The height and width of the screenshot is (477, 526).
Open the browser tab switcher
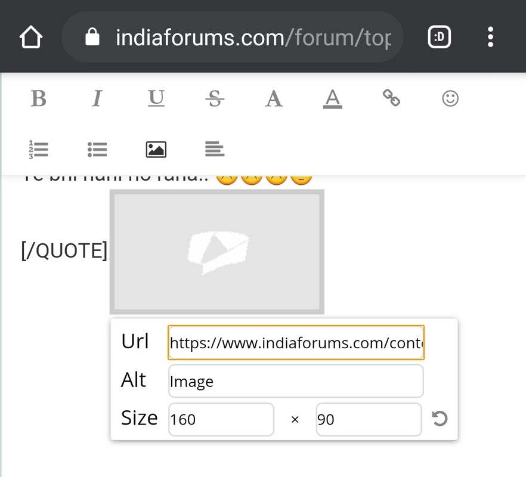439,37
